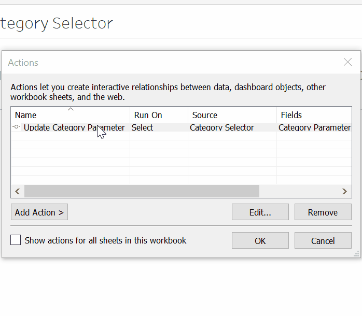Close the Actions dialog with the X
Image resolution: width=362 pixels, height=316 pixels.
[x=347, y=63]
